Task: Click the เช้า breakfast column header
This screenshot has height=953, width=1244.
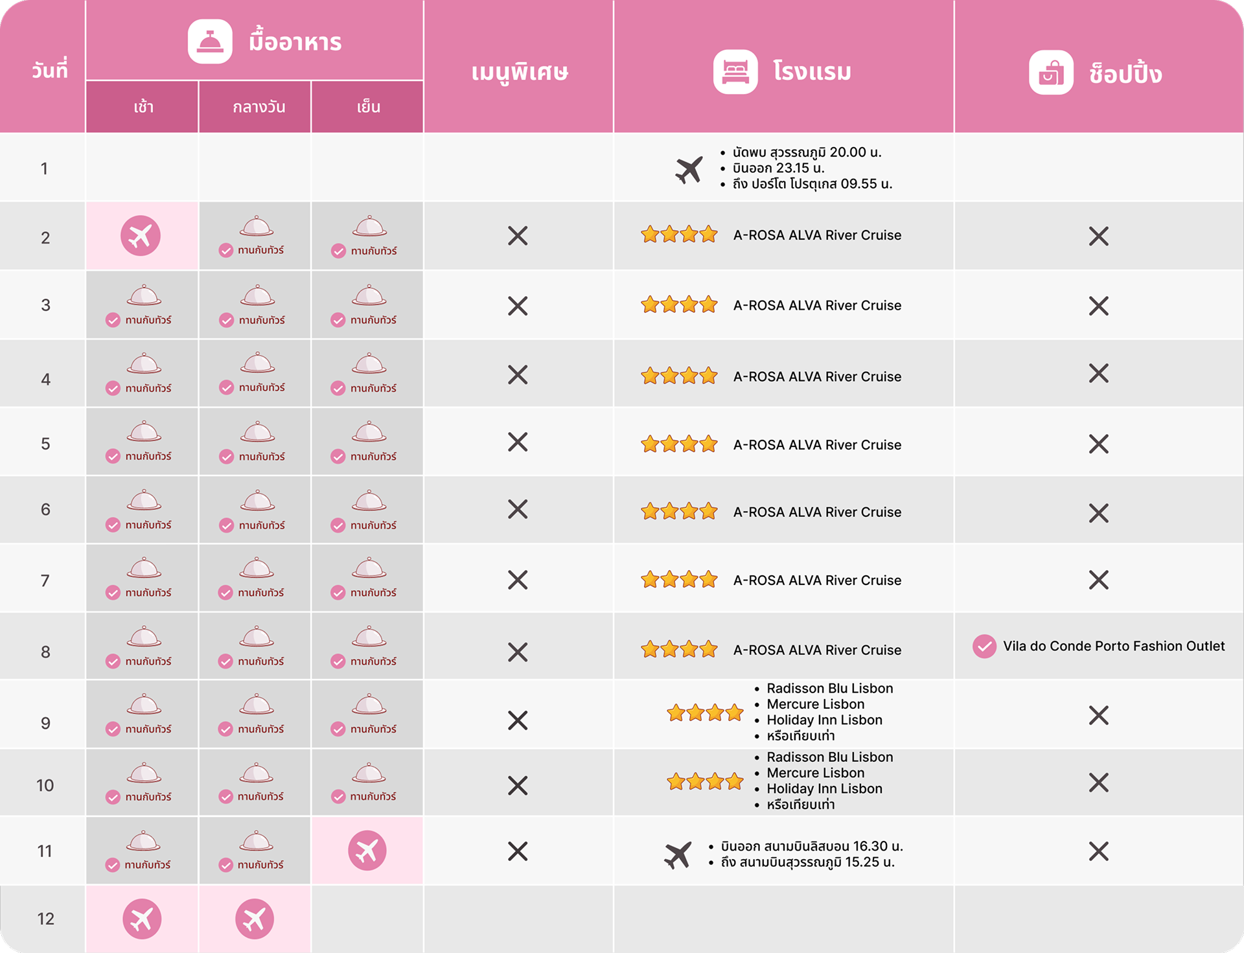Action: point(143,107)
